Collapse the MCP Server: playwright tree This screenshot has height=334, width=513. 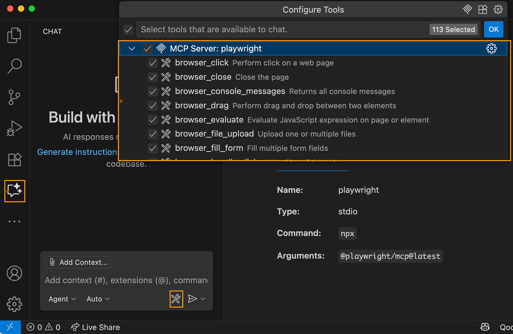[x=132, y=49]
